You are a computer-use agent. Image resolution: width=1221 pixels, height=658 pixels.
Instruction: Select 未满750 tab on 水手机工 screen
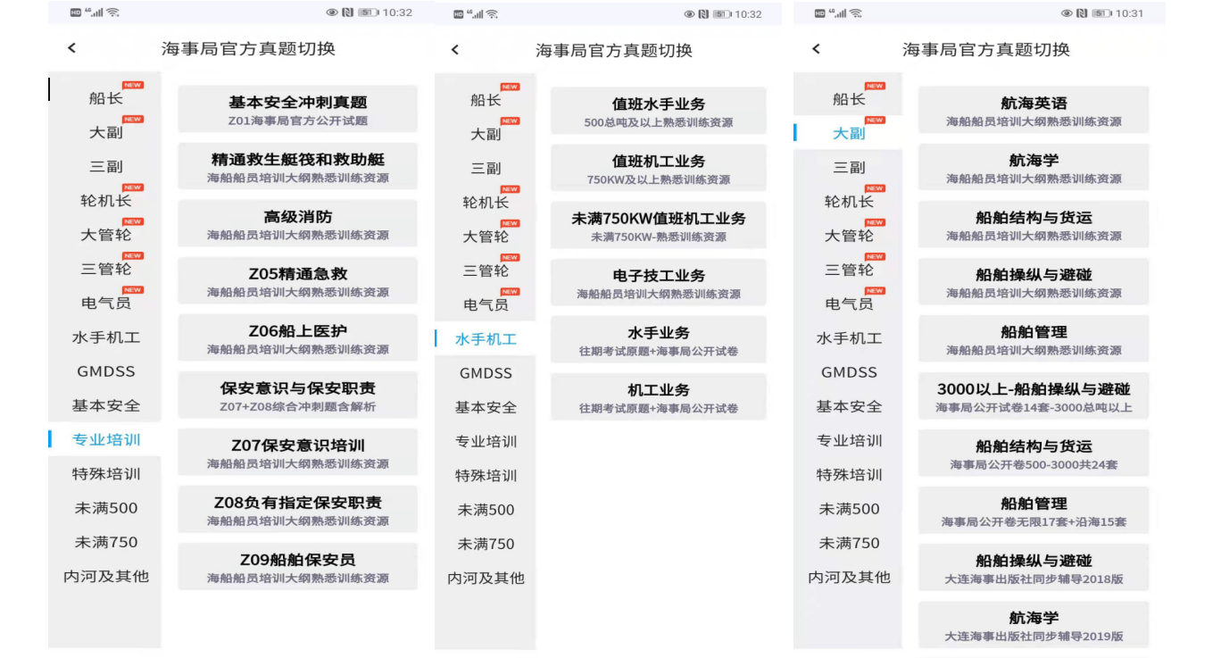486,544
